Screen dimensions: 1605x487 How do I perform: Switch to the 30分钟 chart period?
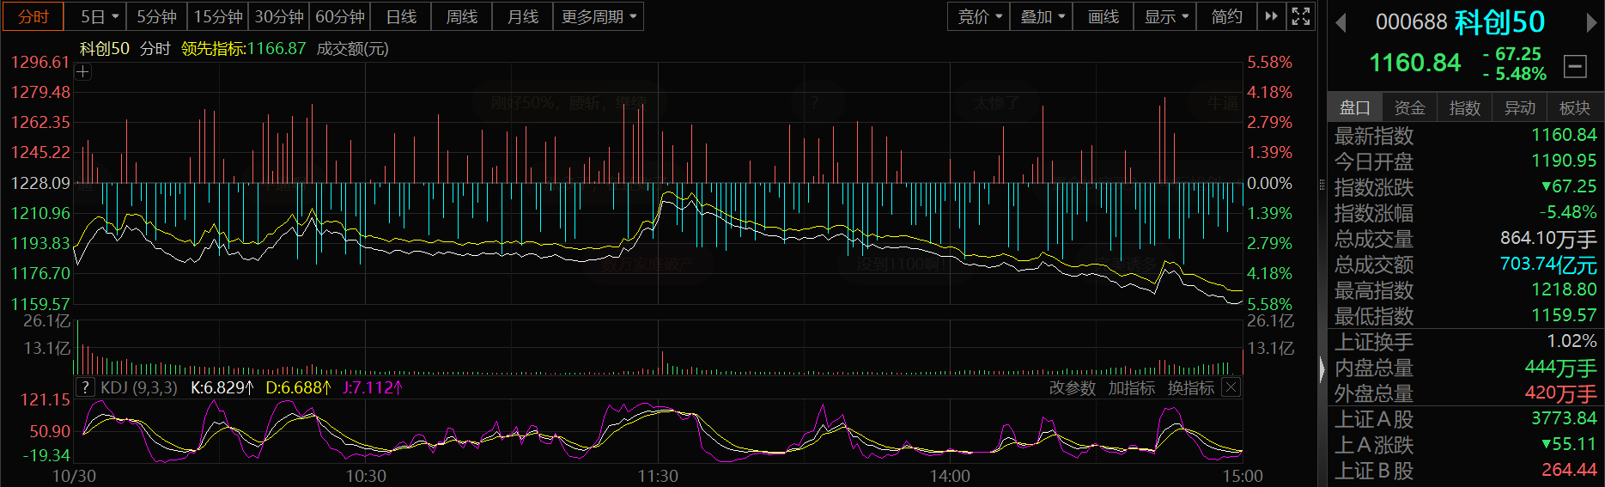[x=279, y=16]
